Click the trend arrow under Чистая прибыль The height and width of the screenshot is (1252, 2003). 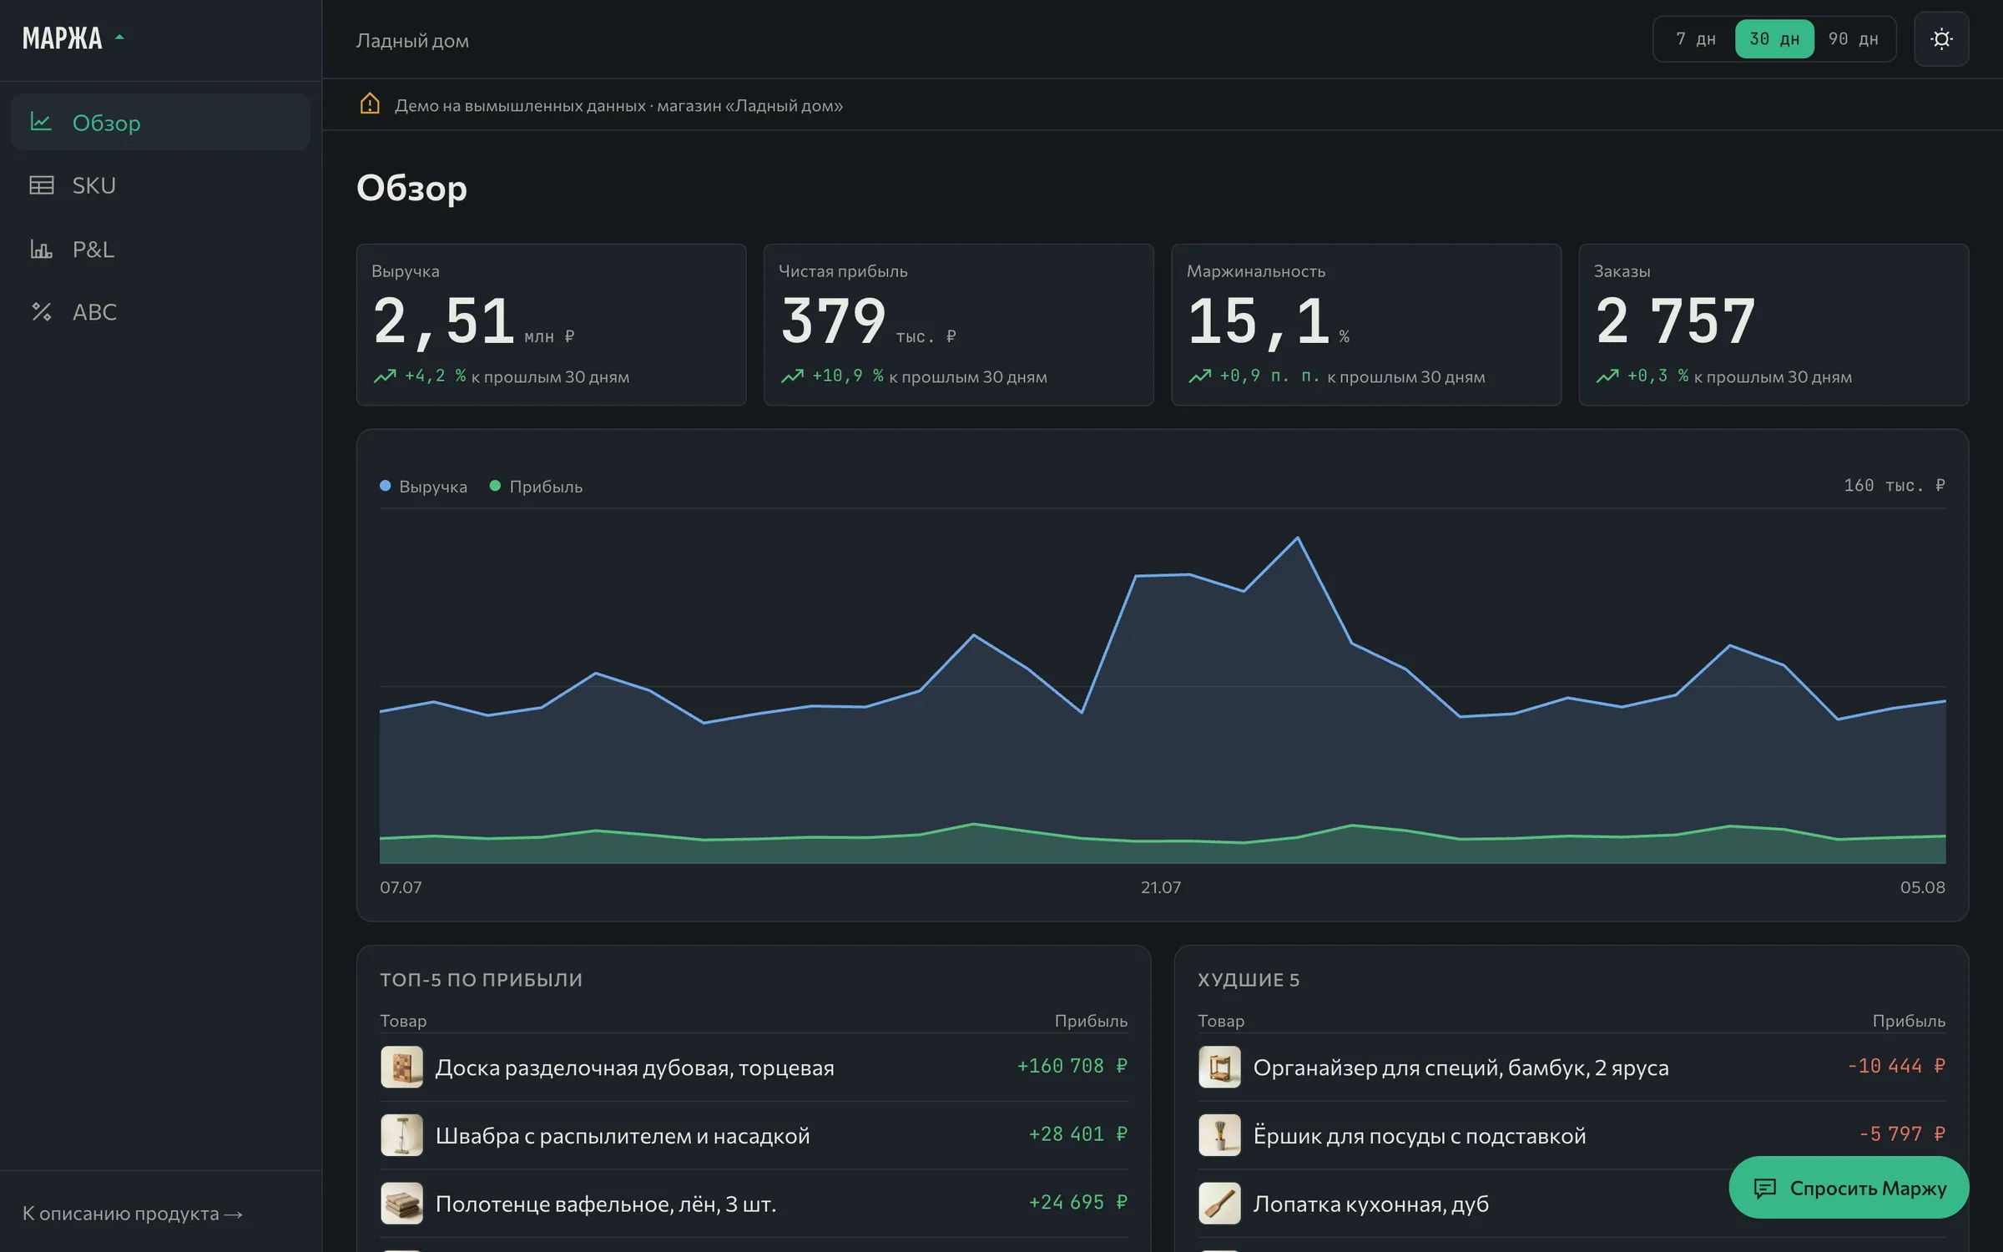click(x=792, y=376)
